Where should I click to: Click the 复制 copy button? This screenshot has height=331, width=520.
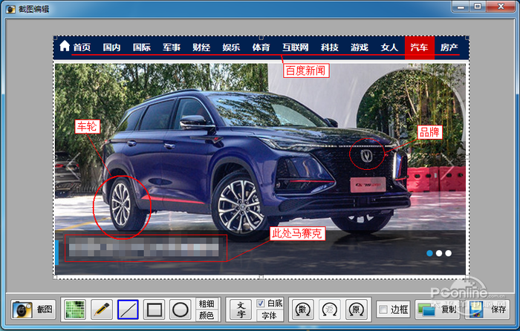(438, 309)
